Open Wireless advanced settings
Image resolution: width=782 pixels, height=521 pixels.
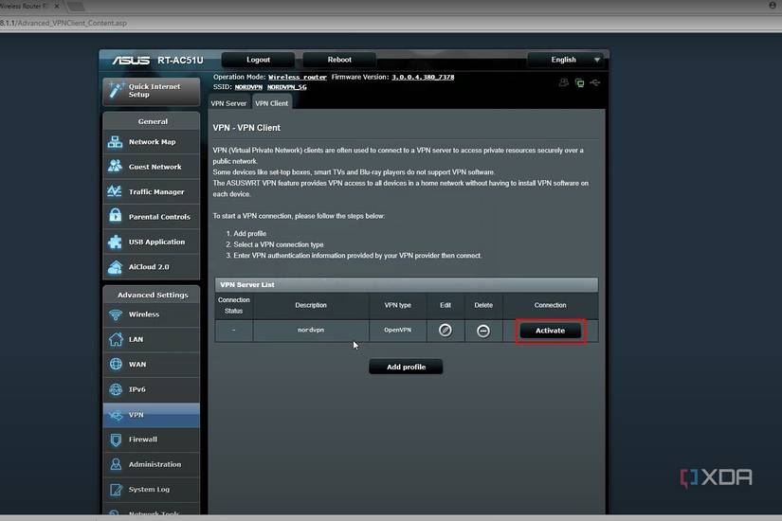click(x=151, y=314)
